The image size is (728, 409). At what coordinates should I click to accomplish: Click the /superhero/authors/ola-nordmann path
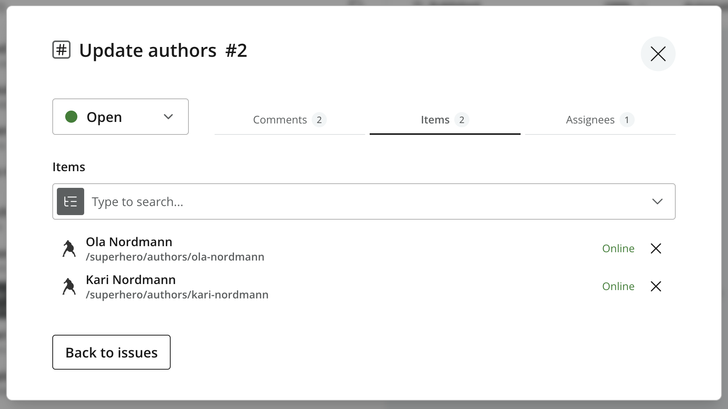click(x=175, y=257)
